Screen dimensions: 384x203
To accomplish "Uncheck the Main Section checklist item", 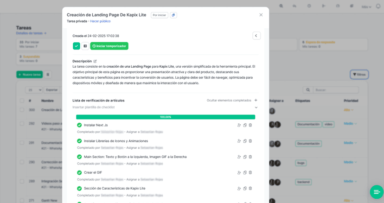I will pyautogui.click(x=79, y=157).
